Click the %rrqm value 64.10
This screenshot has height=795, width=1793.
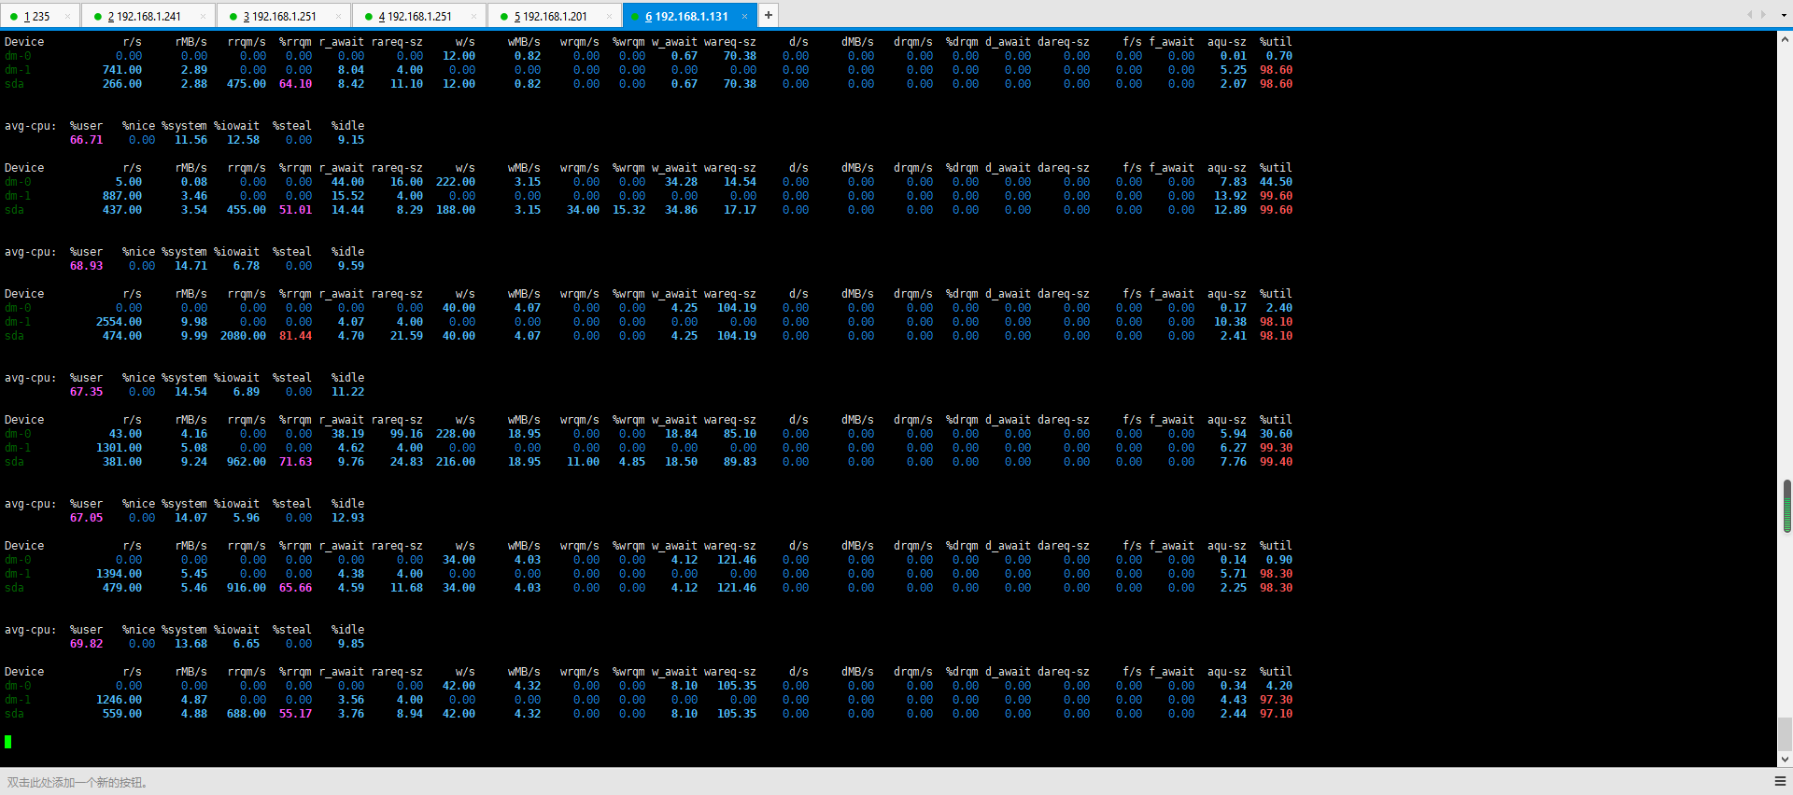point(295,84)
